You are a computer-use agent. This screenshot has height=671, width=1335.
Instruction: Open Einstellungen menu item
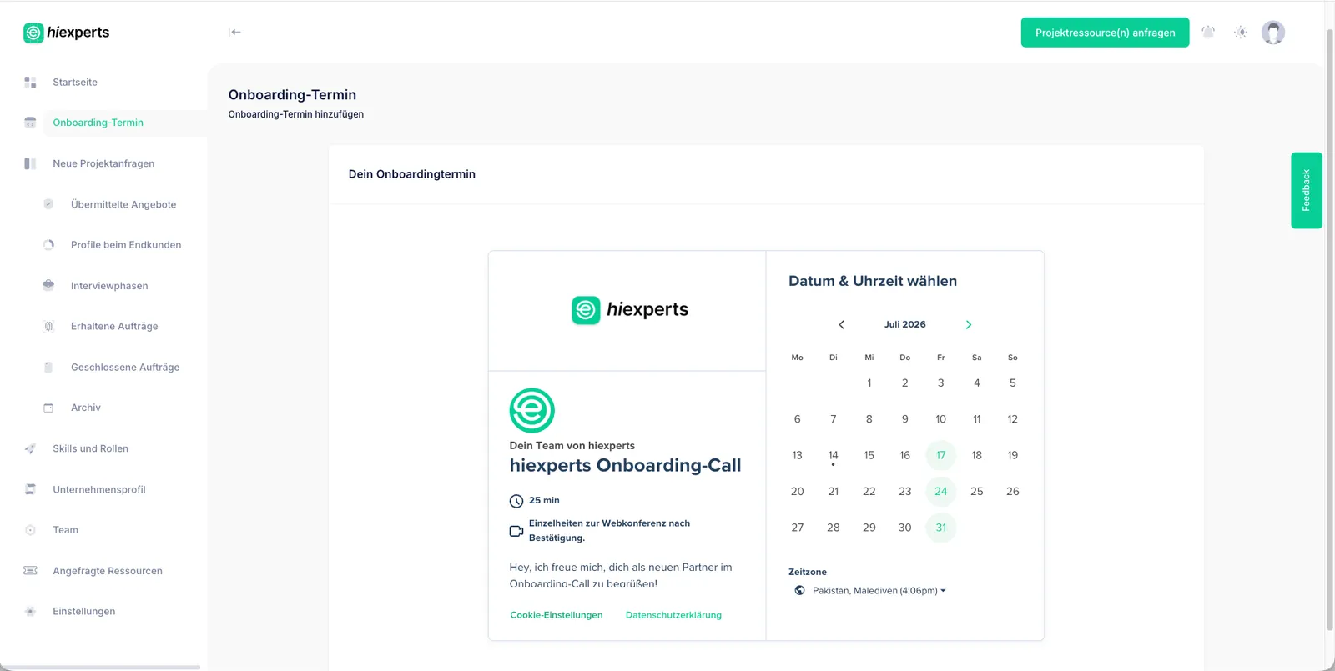[x=84, y=611]
